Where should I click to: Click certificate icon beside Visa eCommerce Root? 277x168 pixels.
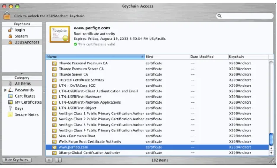(x=54, y=136)
